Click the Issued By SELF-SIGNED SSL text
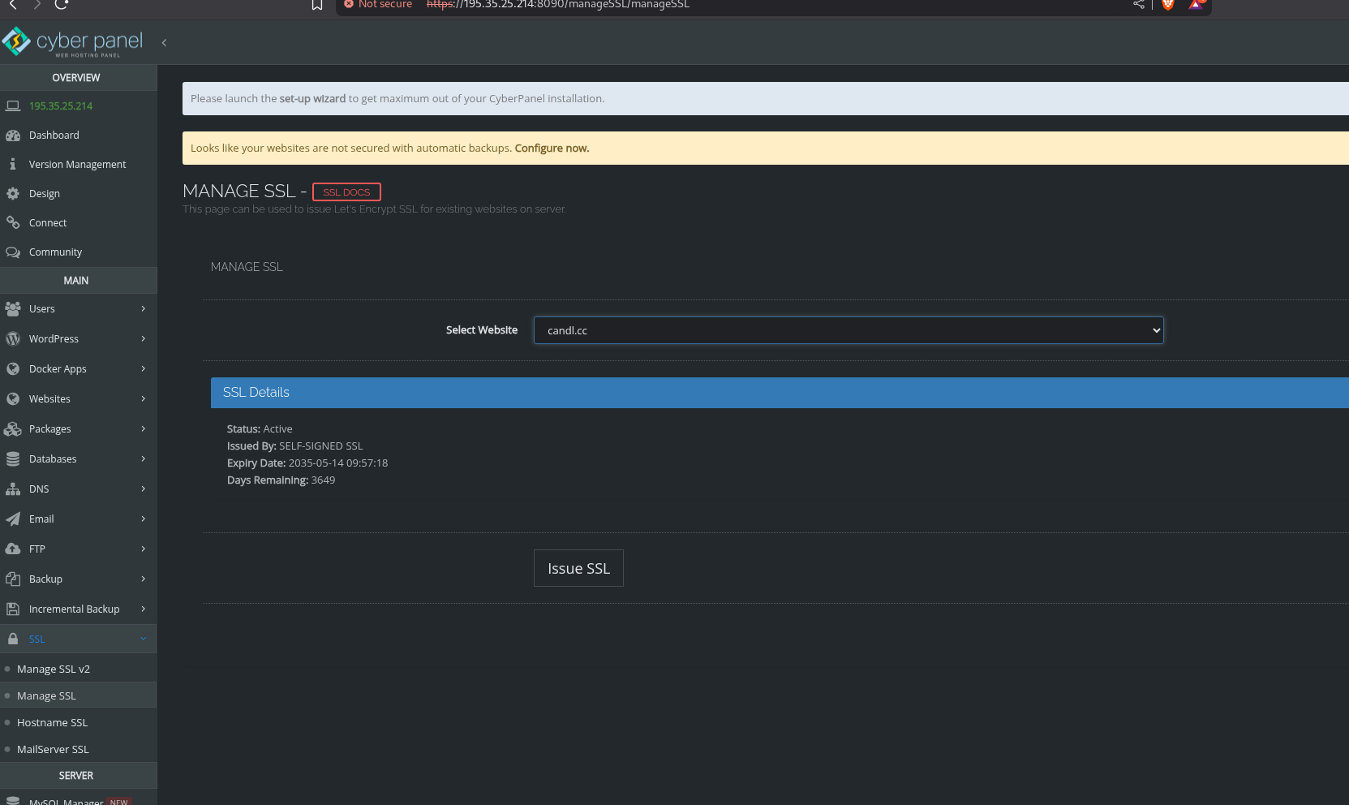Image resolution: width=1349 pixels, height=805 pixels. pyautogui.click(x=294, y=446)
